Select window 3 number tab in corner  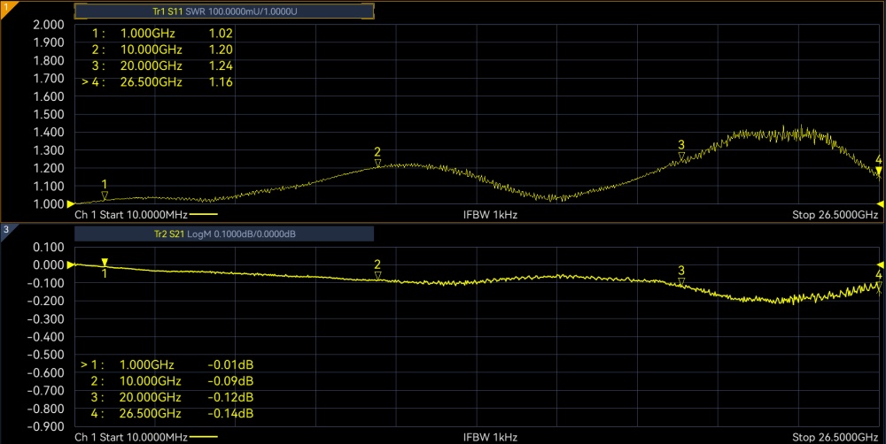pos(6,230)
